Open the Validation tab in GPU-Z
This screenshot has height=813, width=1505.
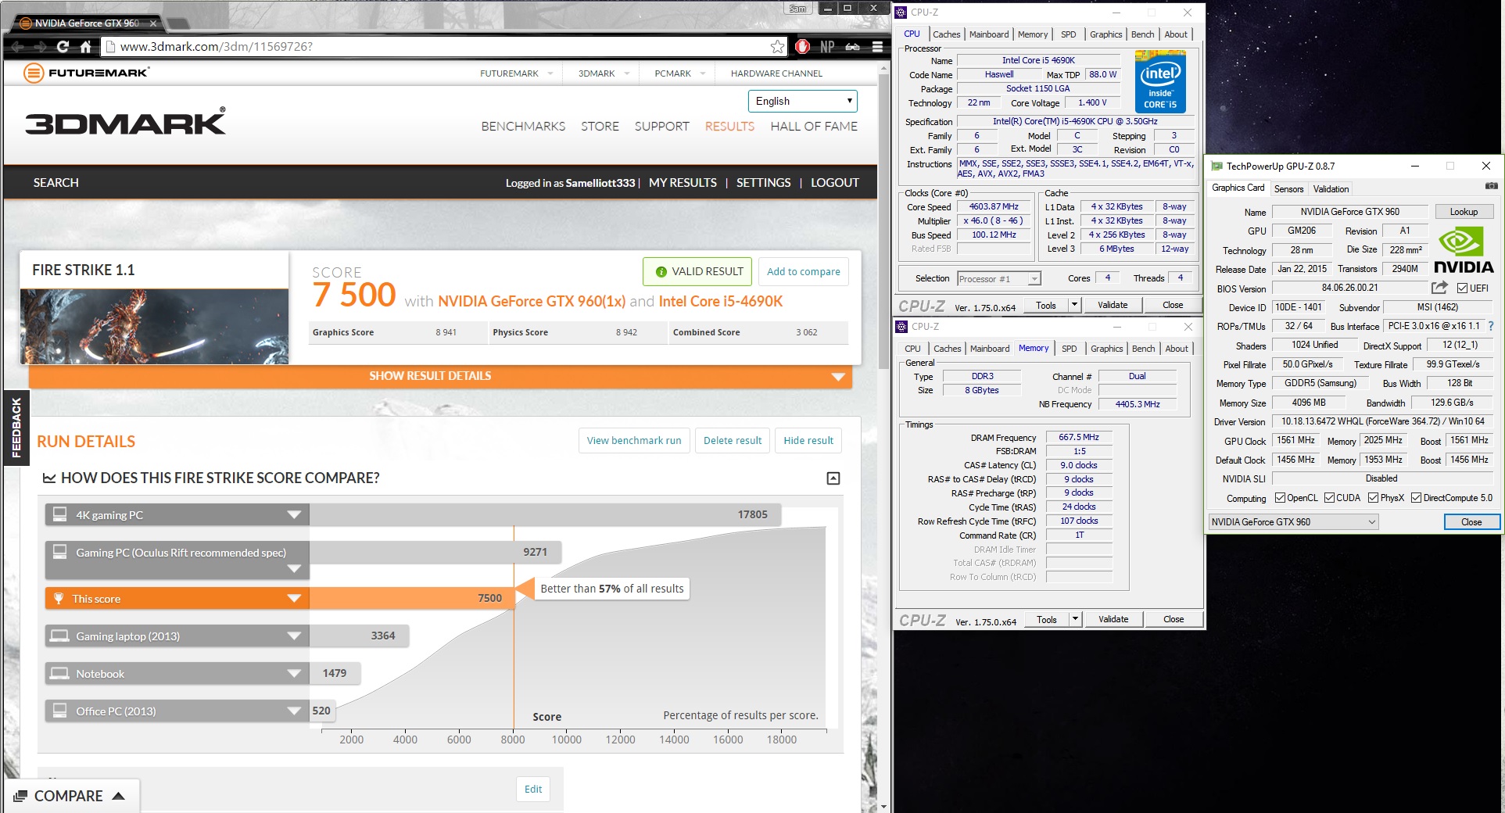1331,189
